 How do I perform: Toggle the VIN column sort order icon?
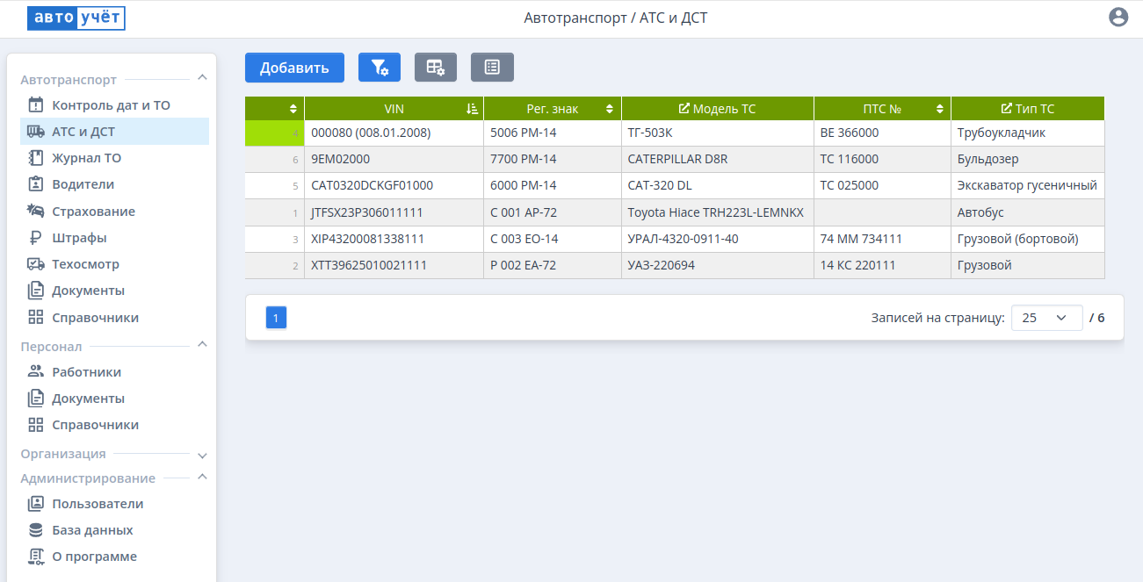[x=472, y=109]
